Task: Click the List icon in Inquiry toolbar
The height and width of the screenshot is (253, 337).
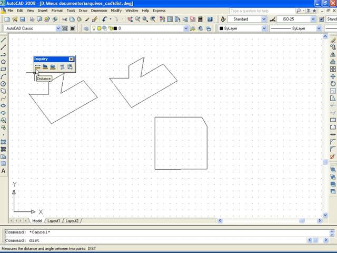Action: click(x=62, y=67)
